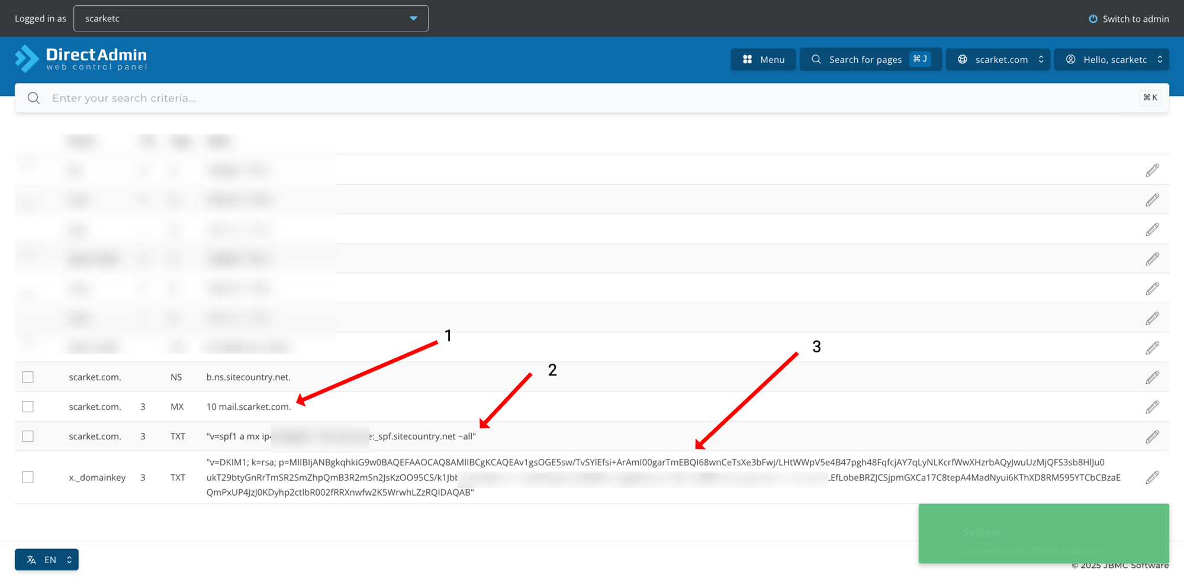This screenshot has height=578, width=1184.
Task: Select the SPF TXT record checkbox
Action: click(28, 436)
